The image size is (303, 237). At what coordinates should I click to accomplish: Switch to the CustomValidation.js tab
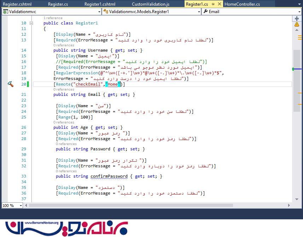pyautogui.click(x=150, y=4)
